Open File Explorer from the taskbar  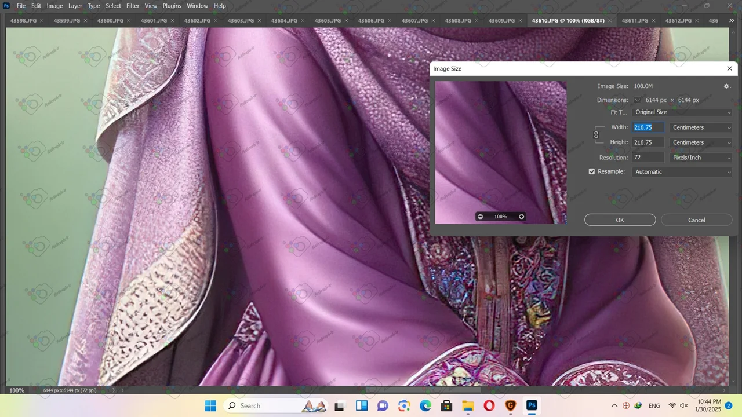click(468, 405)
